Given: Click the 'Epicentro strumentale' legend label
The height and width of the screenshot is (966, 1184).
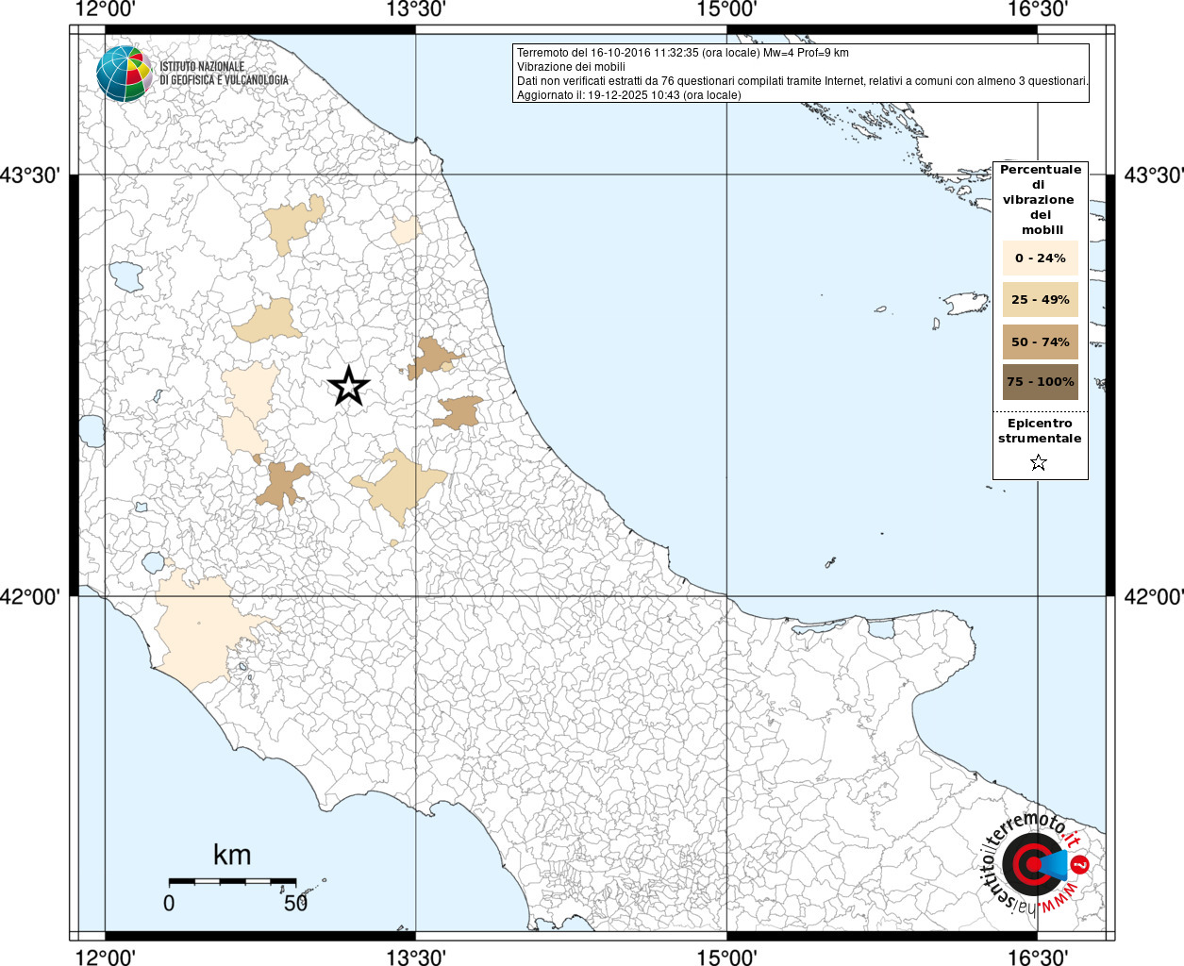Looking at the screenshot, I should [x=1040, y=431].
